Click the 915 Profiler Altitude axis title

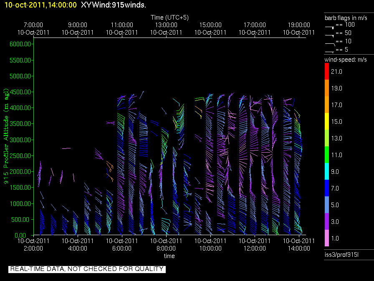[x=6, y=136]
